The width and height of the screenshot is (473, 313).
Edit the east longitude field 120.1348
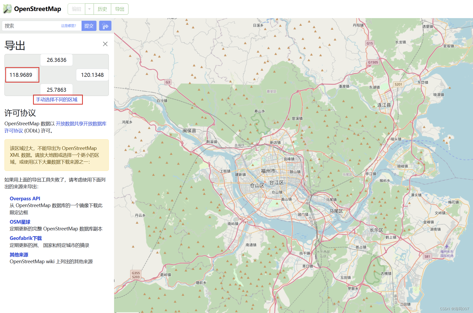click(x=92, y=75)
